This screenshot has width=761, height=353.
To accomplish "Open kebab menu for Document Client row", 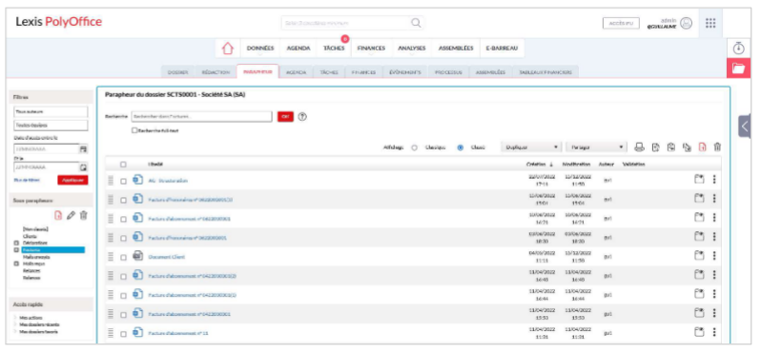I will tap(714, 256).
